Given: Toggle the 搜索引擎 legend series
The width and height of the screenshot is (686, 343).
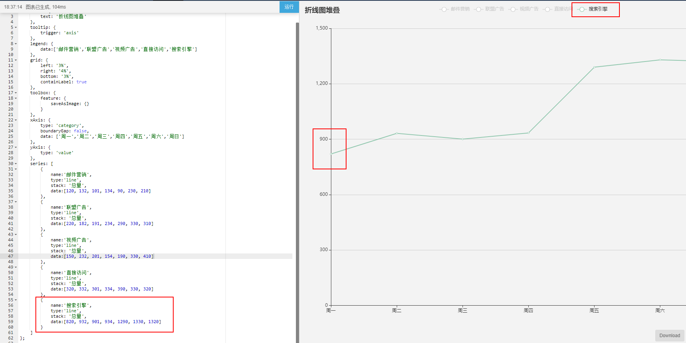Looking at the screenshot, I should (x=593, y=9).
